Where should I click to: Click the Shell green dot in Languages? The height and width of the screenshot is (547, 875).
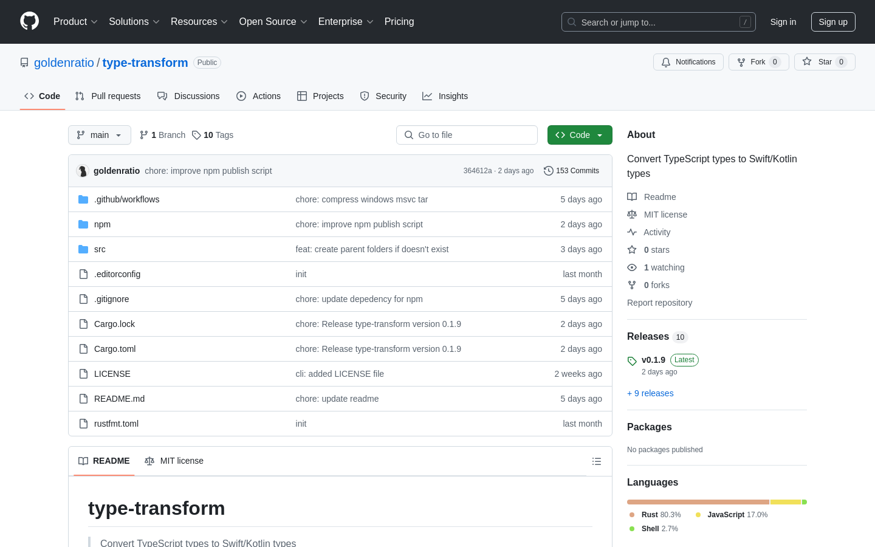(632, 529)
